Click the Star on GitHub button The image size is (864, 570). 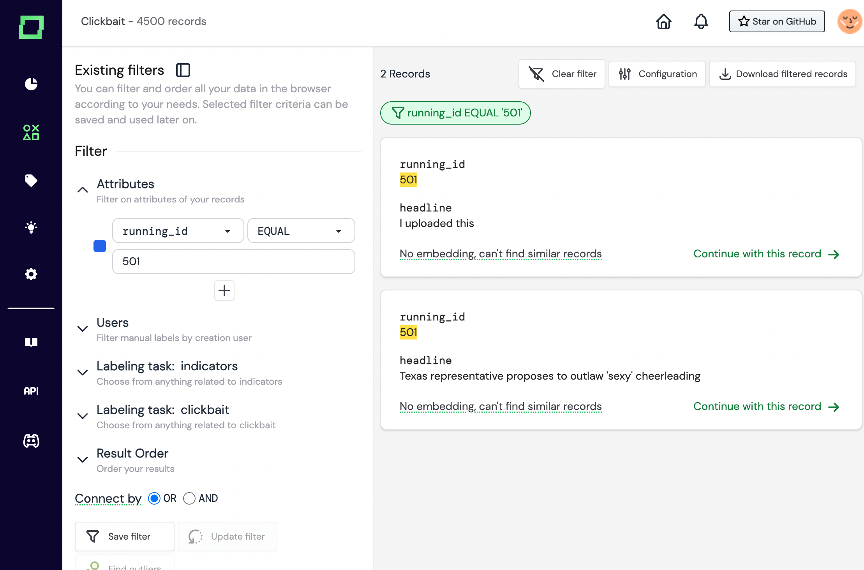pos(776,21)
